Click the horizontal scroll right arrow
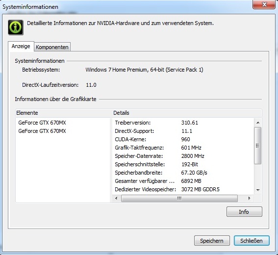Screen dimensions: 278x255 tap(249, 198)
